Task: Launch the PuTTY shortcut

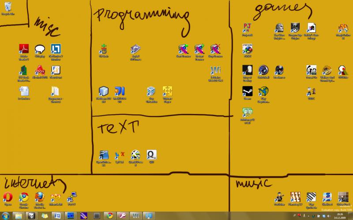Action: (x=72, y=197)
